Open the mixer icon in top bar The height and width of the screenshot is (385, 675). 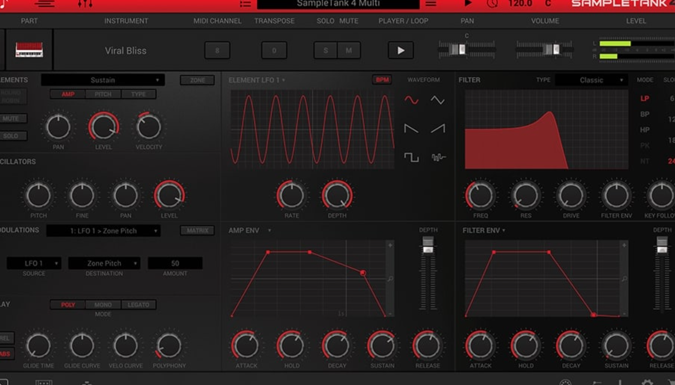[85, 4]
